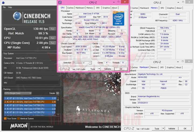Open SPD tab in Memory CPU-Z window
Screen dimensions: 194x132
click(162, 8)
